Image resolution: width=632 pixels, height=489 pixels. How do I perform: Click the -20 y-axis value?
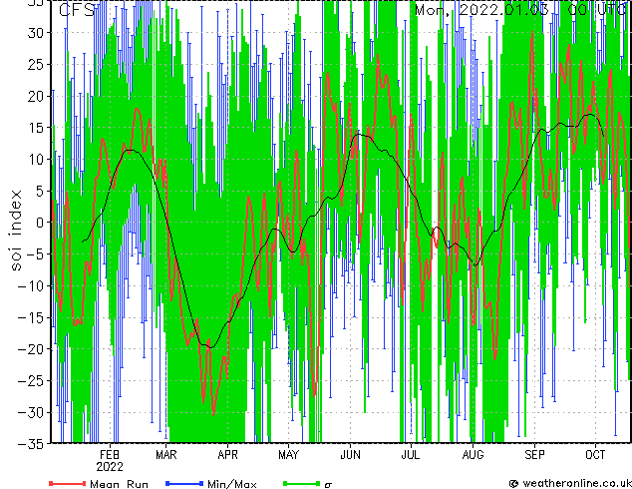coord(30,349)
